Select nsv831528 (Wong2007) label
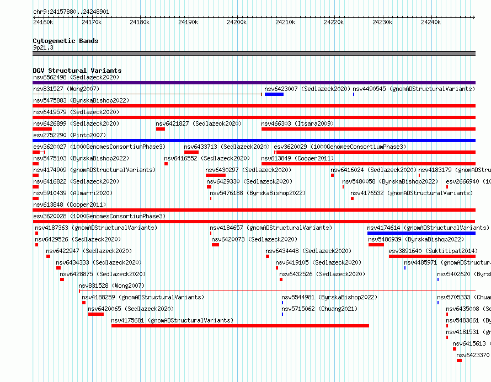The image size is (491, 382). tap(111, 286)
